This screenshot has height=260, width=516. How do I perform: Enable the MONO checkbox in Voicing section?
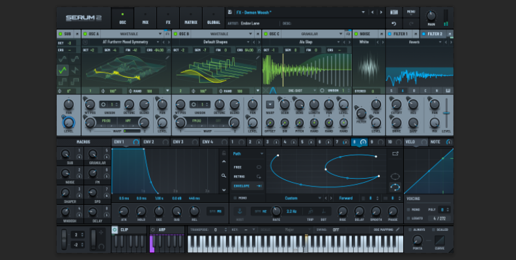(408, 211)
